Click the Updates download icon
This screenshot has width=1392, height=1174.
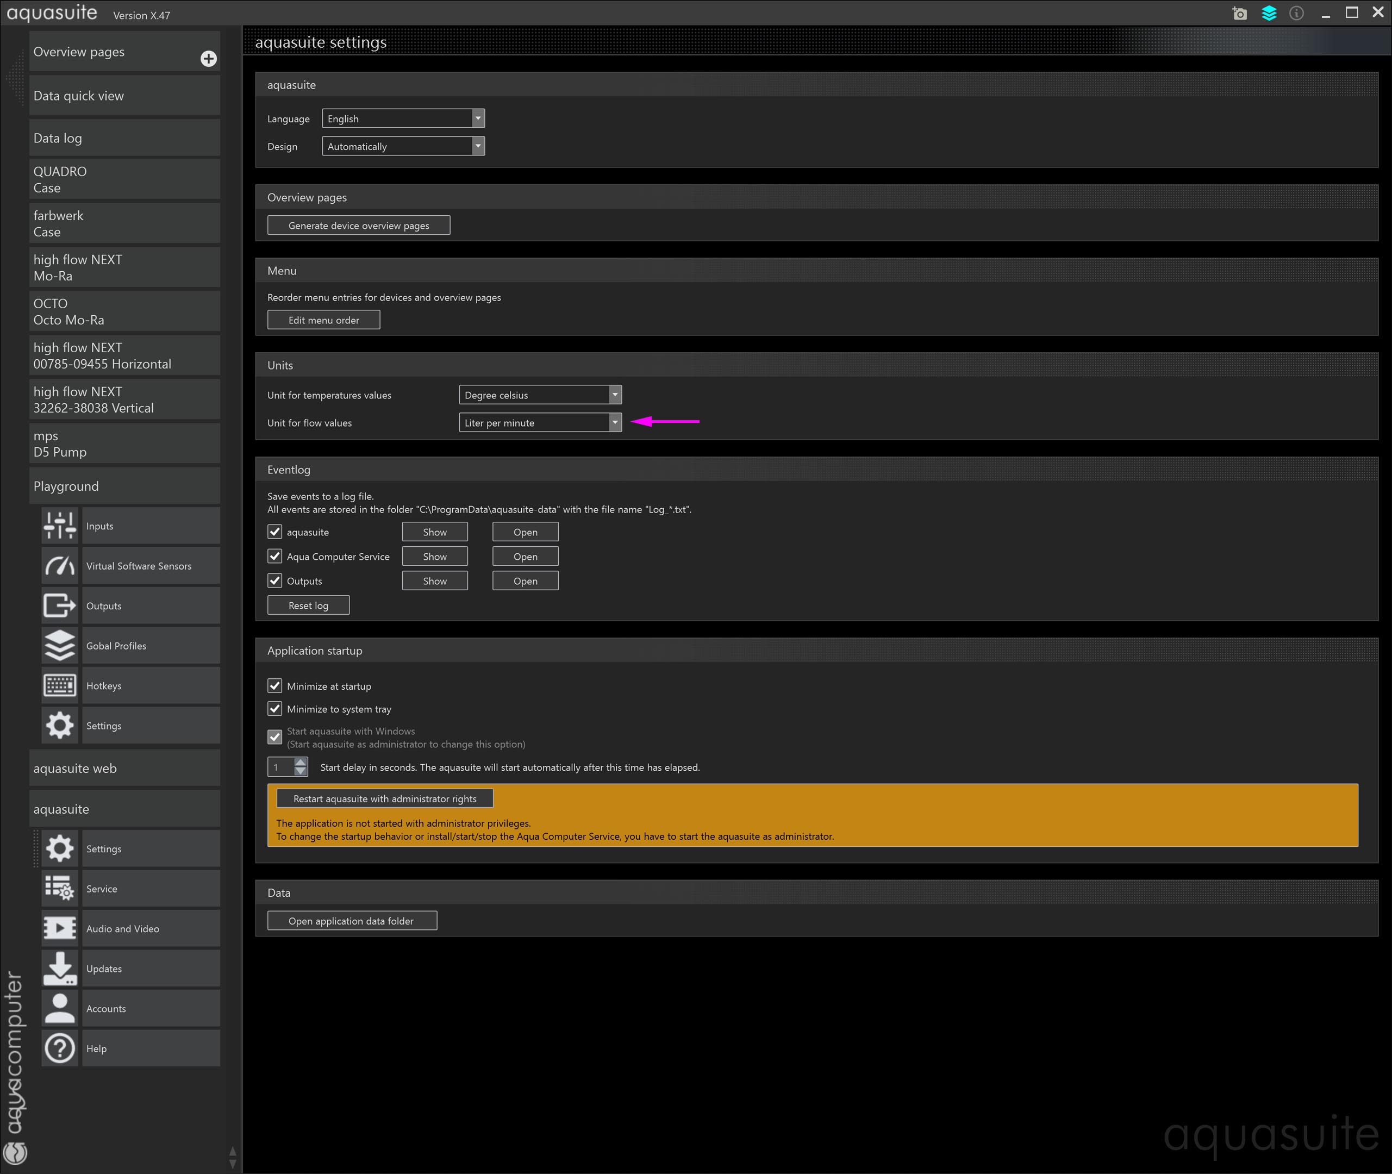coord(60,969)
